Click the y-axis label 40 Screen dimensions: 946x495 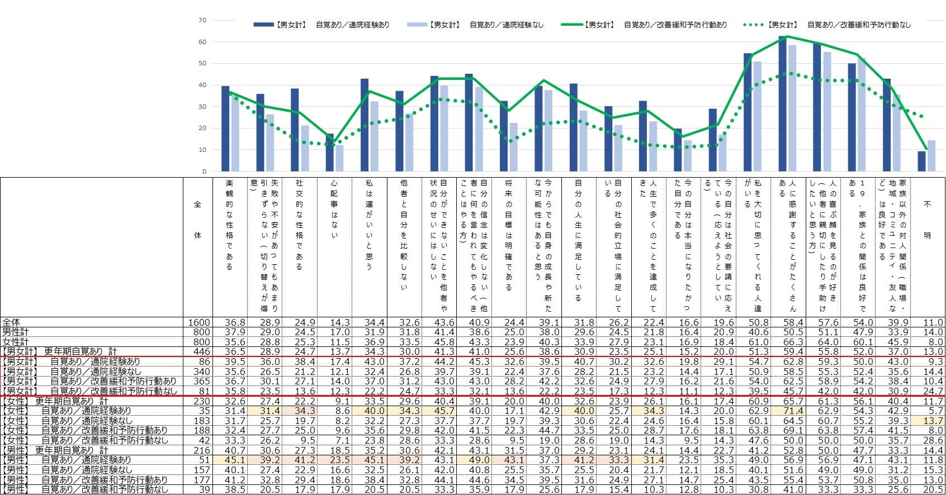[x=202, y=85]
